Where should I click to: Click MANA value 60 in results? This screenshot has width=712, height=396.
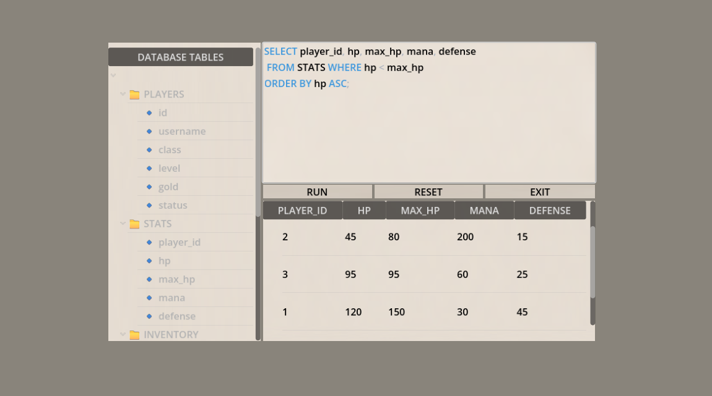[462, 274]
